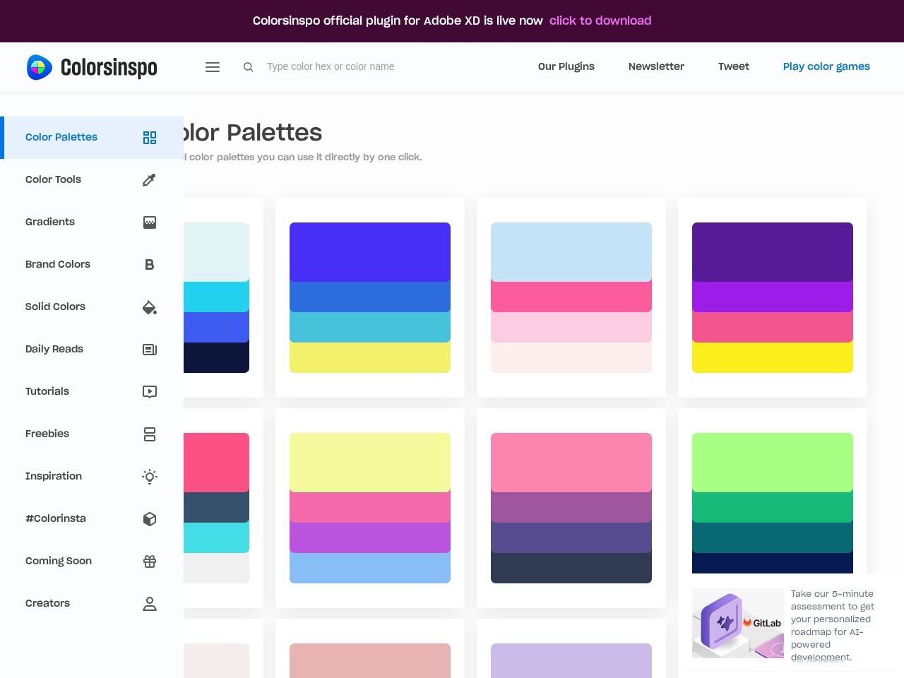Image resolution: width=904 pixels, height=678 pixels.
Task: Open Brand Colors sidebar item
Action: (92, 265)
